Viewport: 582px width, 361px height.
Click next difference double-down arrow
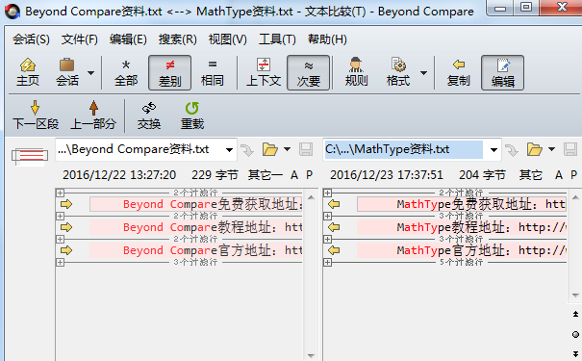[x=575, y=354]
